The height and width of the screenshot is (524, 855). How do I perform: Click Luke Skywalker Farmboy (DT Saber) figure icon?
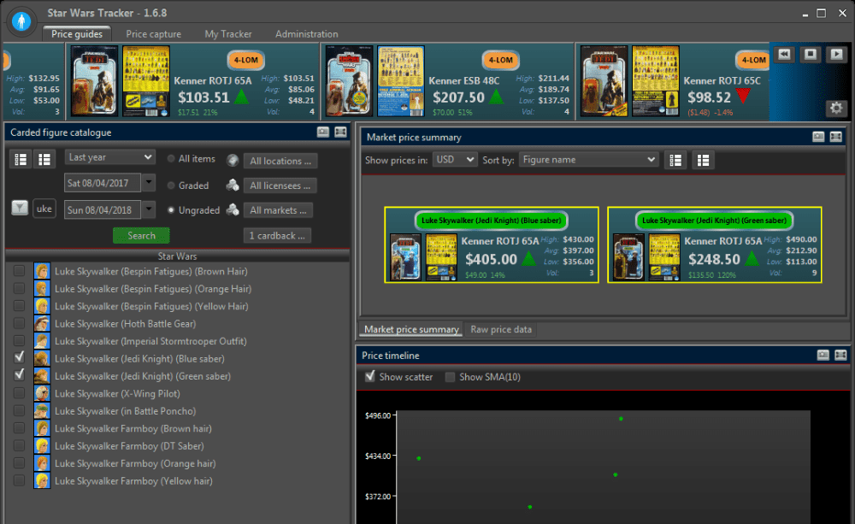(x=42, y=446)
